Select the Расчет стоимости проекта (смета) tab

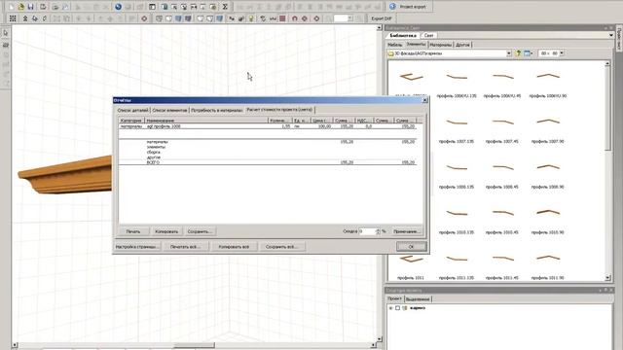click(279, 109)
